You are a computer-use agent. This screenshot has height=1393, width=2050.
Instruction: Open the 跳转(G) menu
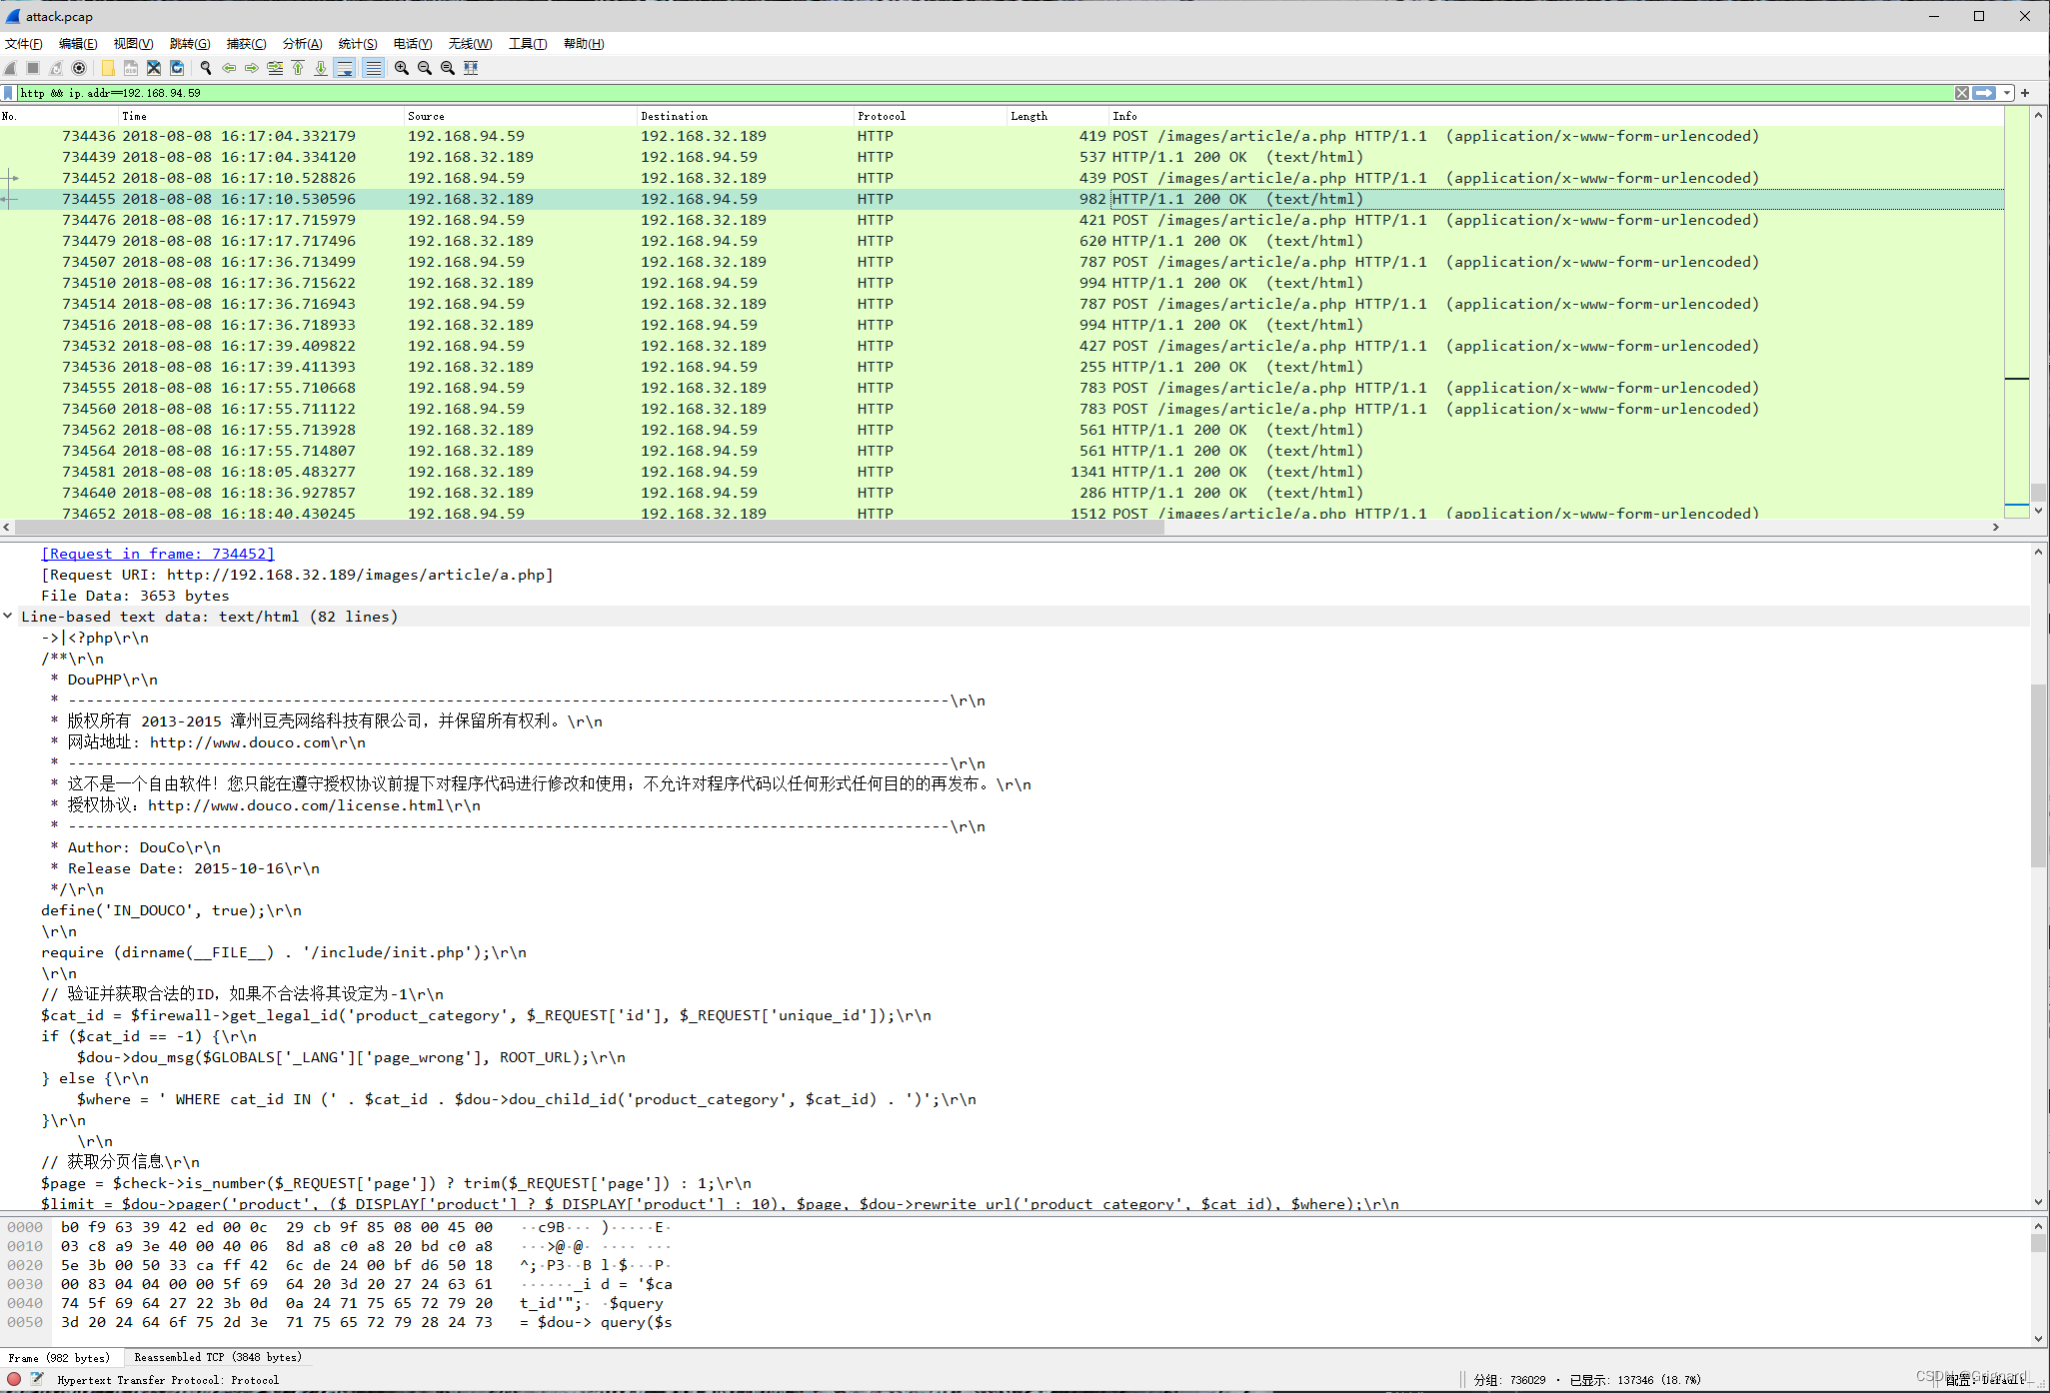[190, 44]
